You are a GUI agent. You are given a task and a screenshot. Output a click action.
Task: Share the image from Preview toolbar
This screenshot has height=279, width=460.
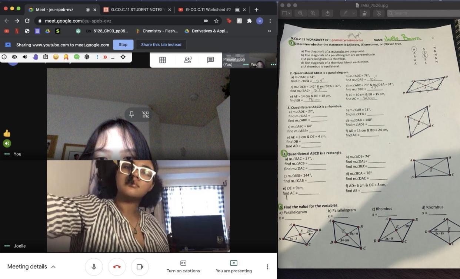click(327, 13)
